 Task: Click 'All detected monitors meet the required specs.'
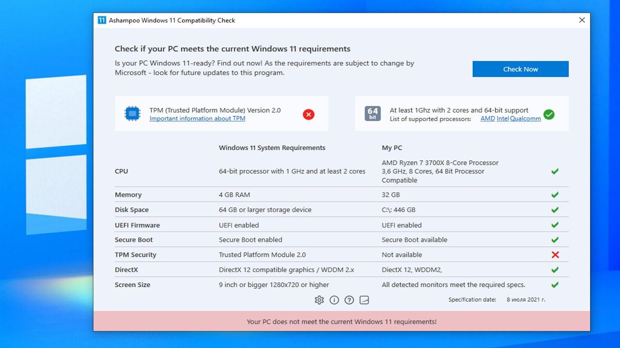(x=453, y=285)
